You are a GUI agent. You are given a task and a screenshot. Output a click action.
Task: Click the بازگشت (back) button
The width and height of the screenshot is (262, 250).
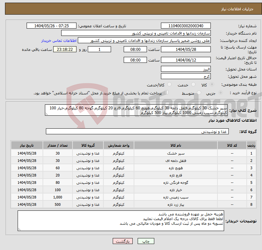click(x=123, y=241)
